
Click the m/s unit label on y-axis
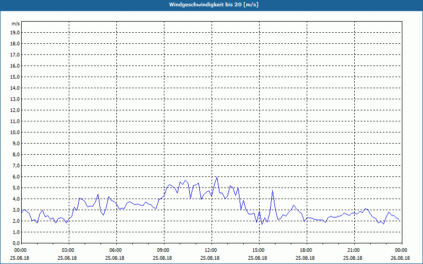(15, 24)
